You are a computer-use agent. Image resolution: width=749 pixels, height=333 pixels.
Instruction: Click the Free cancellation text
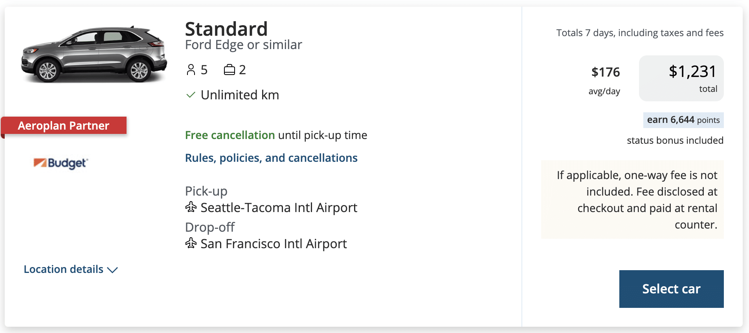pyautogui.click(x=230, y=135)
